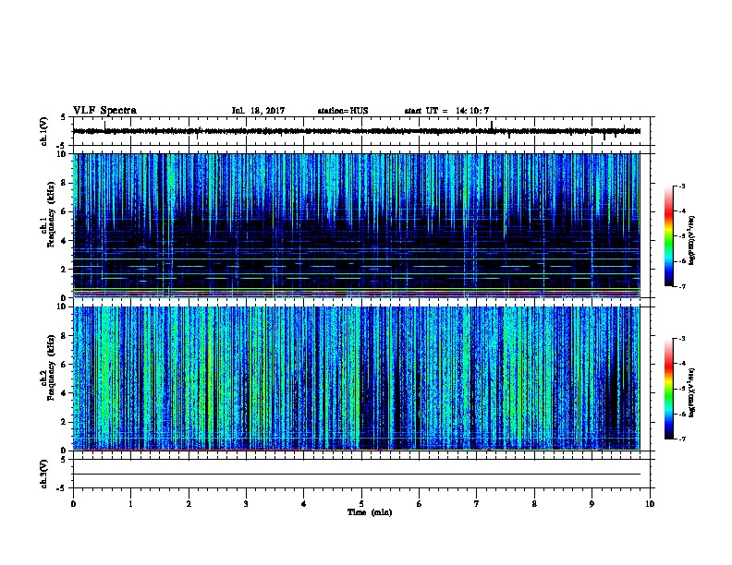Click the flat ch.3 voltage trace line
The height and width of the screenshot is (565, 732).
click(x=357, y=475)
